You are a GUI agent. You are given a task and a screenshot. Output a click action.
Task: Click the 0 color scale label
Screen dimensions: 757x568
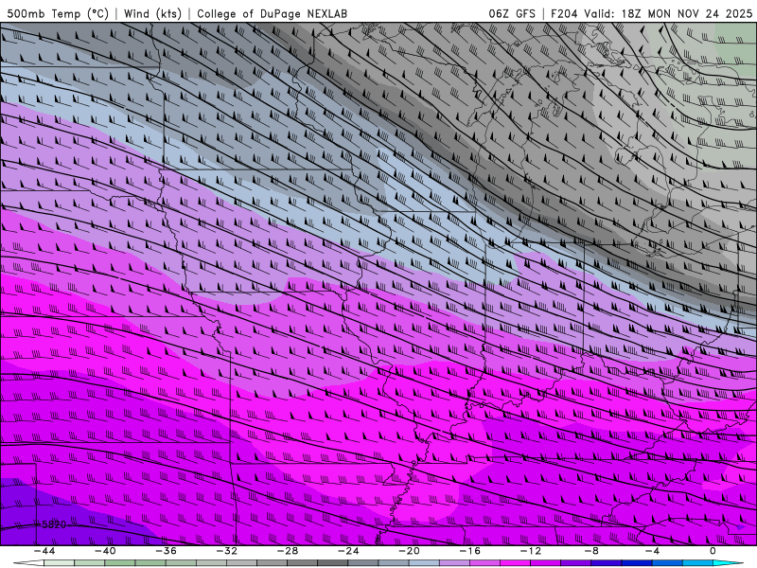point(713,551)
